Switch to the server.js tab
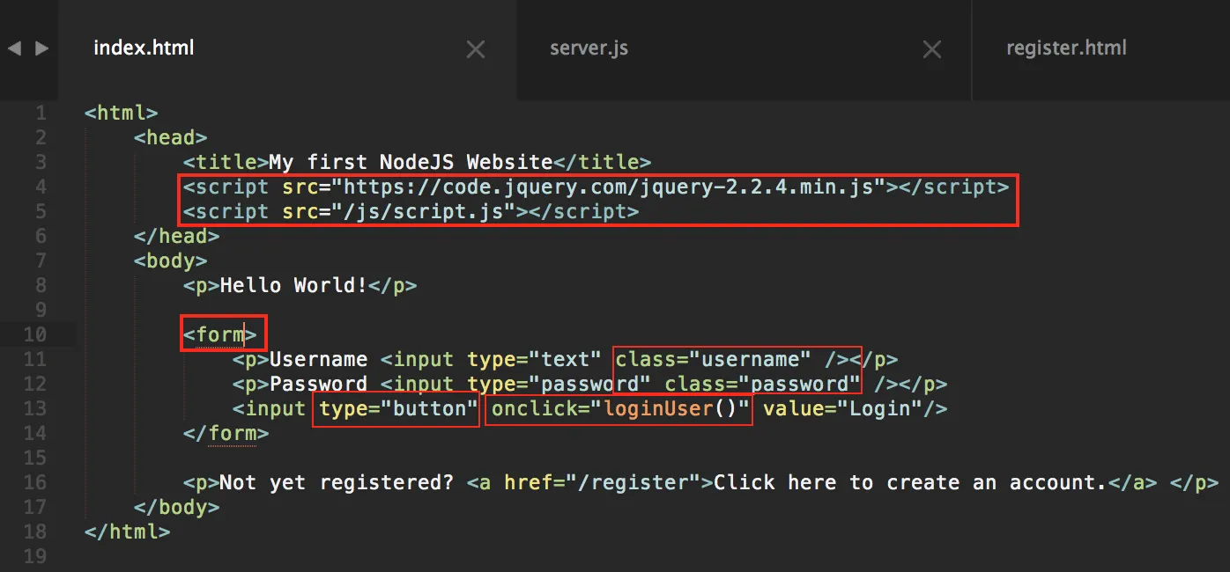Image resolution: width=1230 pixels, height=572 pixels. click(589, 48)
